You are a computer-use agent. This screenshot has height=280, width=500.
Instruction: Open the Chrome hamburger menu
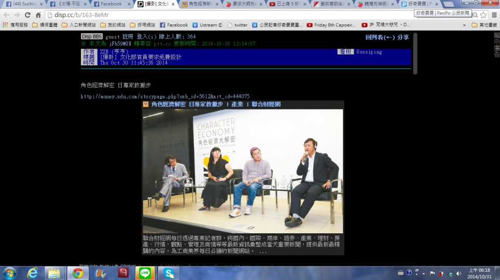pos(493,15)
